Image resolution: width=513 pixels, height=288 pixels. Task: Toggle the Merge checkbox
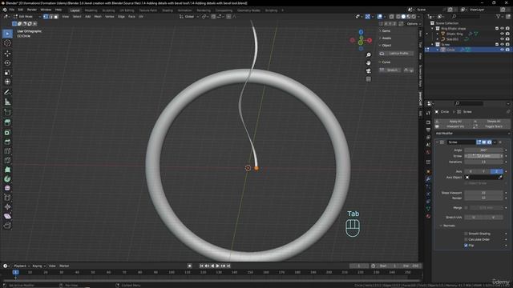[x=467, y=208]
